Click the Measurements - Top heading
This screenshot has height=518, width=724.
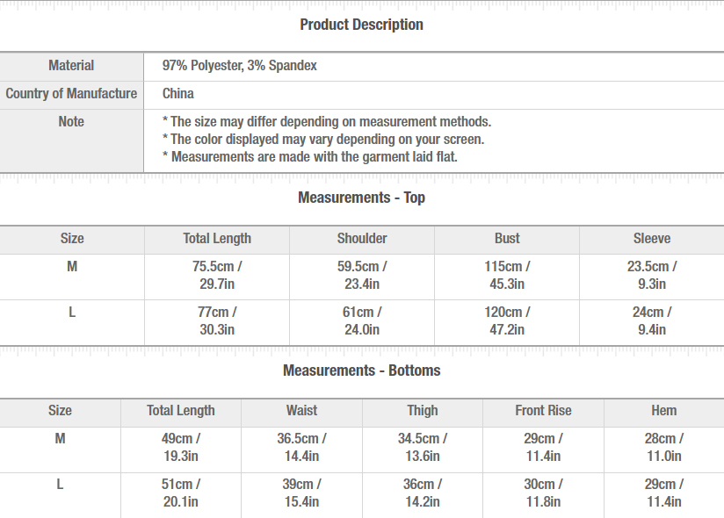pos(361,198)
